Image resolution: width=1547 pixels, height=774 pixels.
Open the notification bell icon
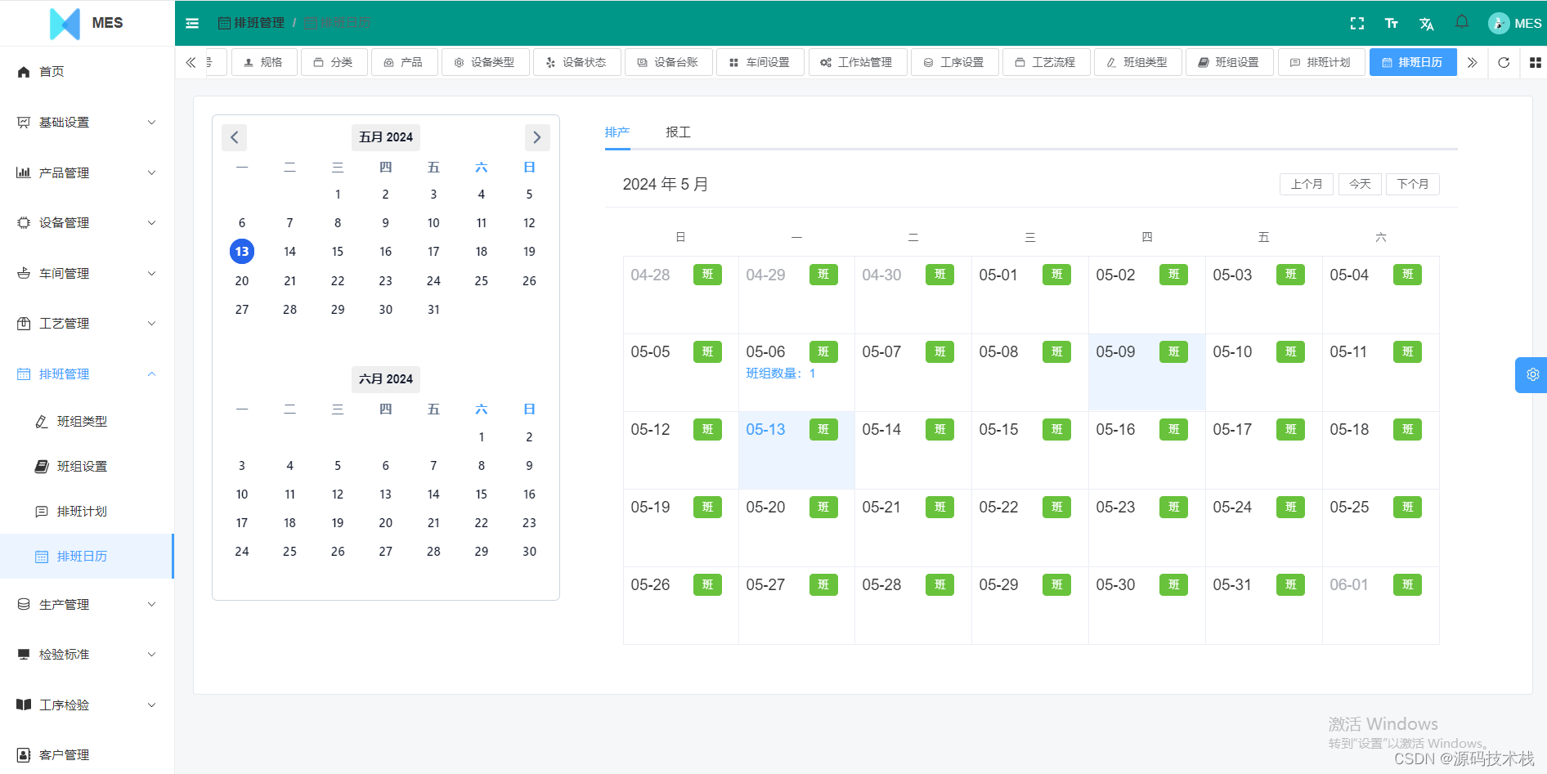click(1462, 22)
